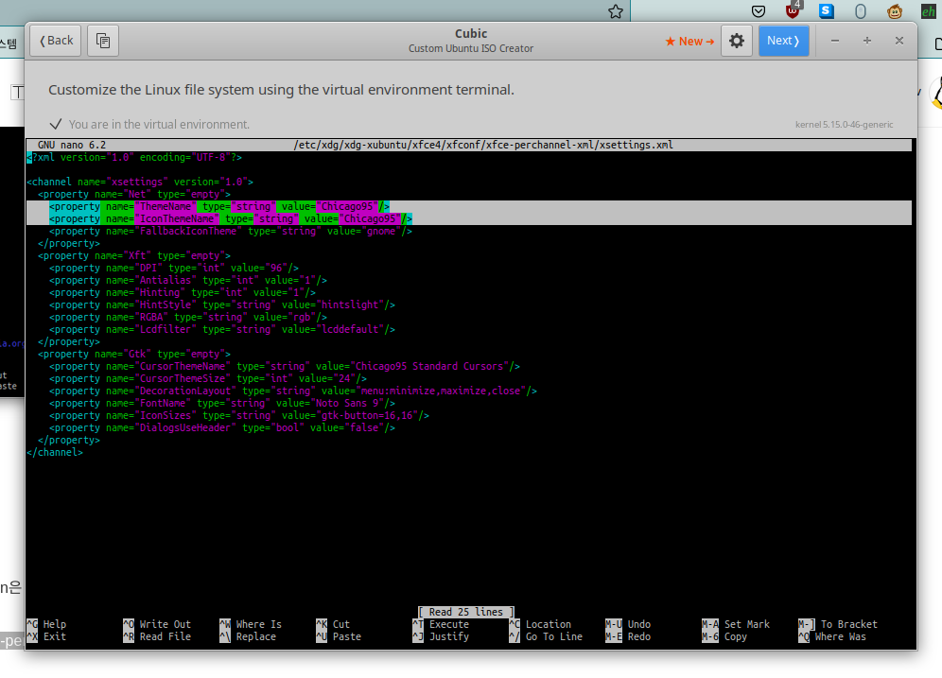This screenshot has height=678, width=942.
Task: Place cursor on the xml version line
Action: click(x=134, y=157)
